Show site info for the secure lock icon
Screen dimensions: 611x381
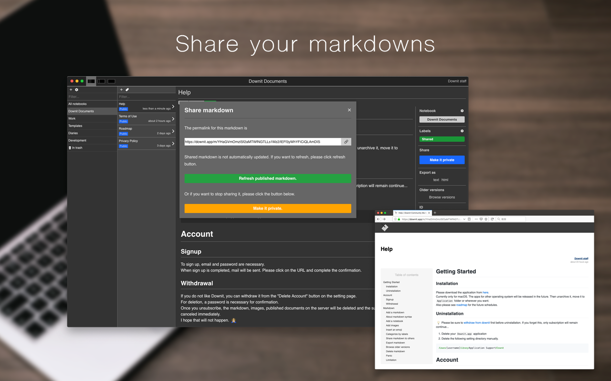(399, 219)
